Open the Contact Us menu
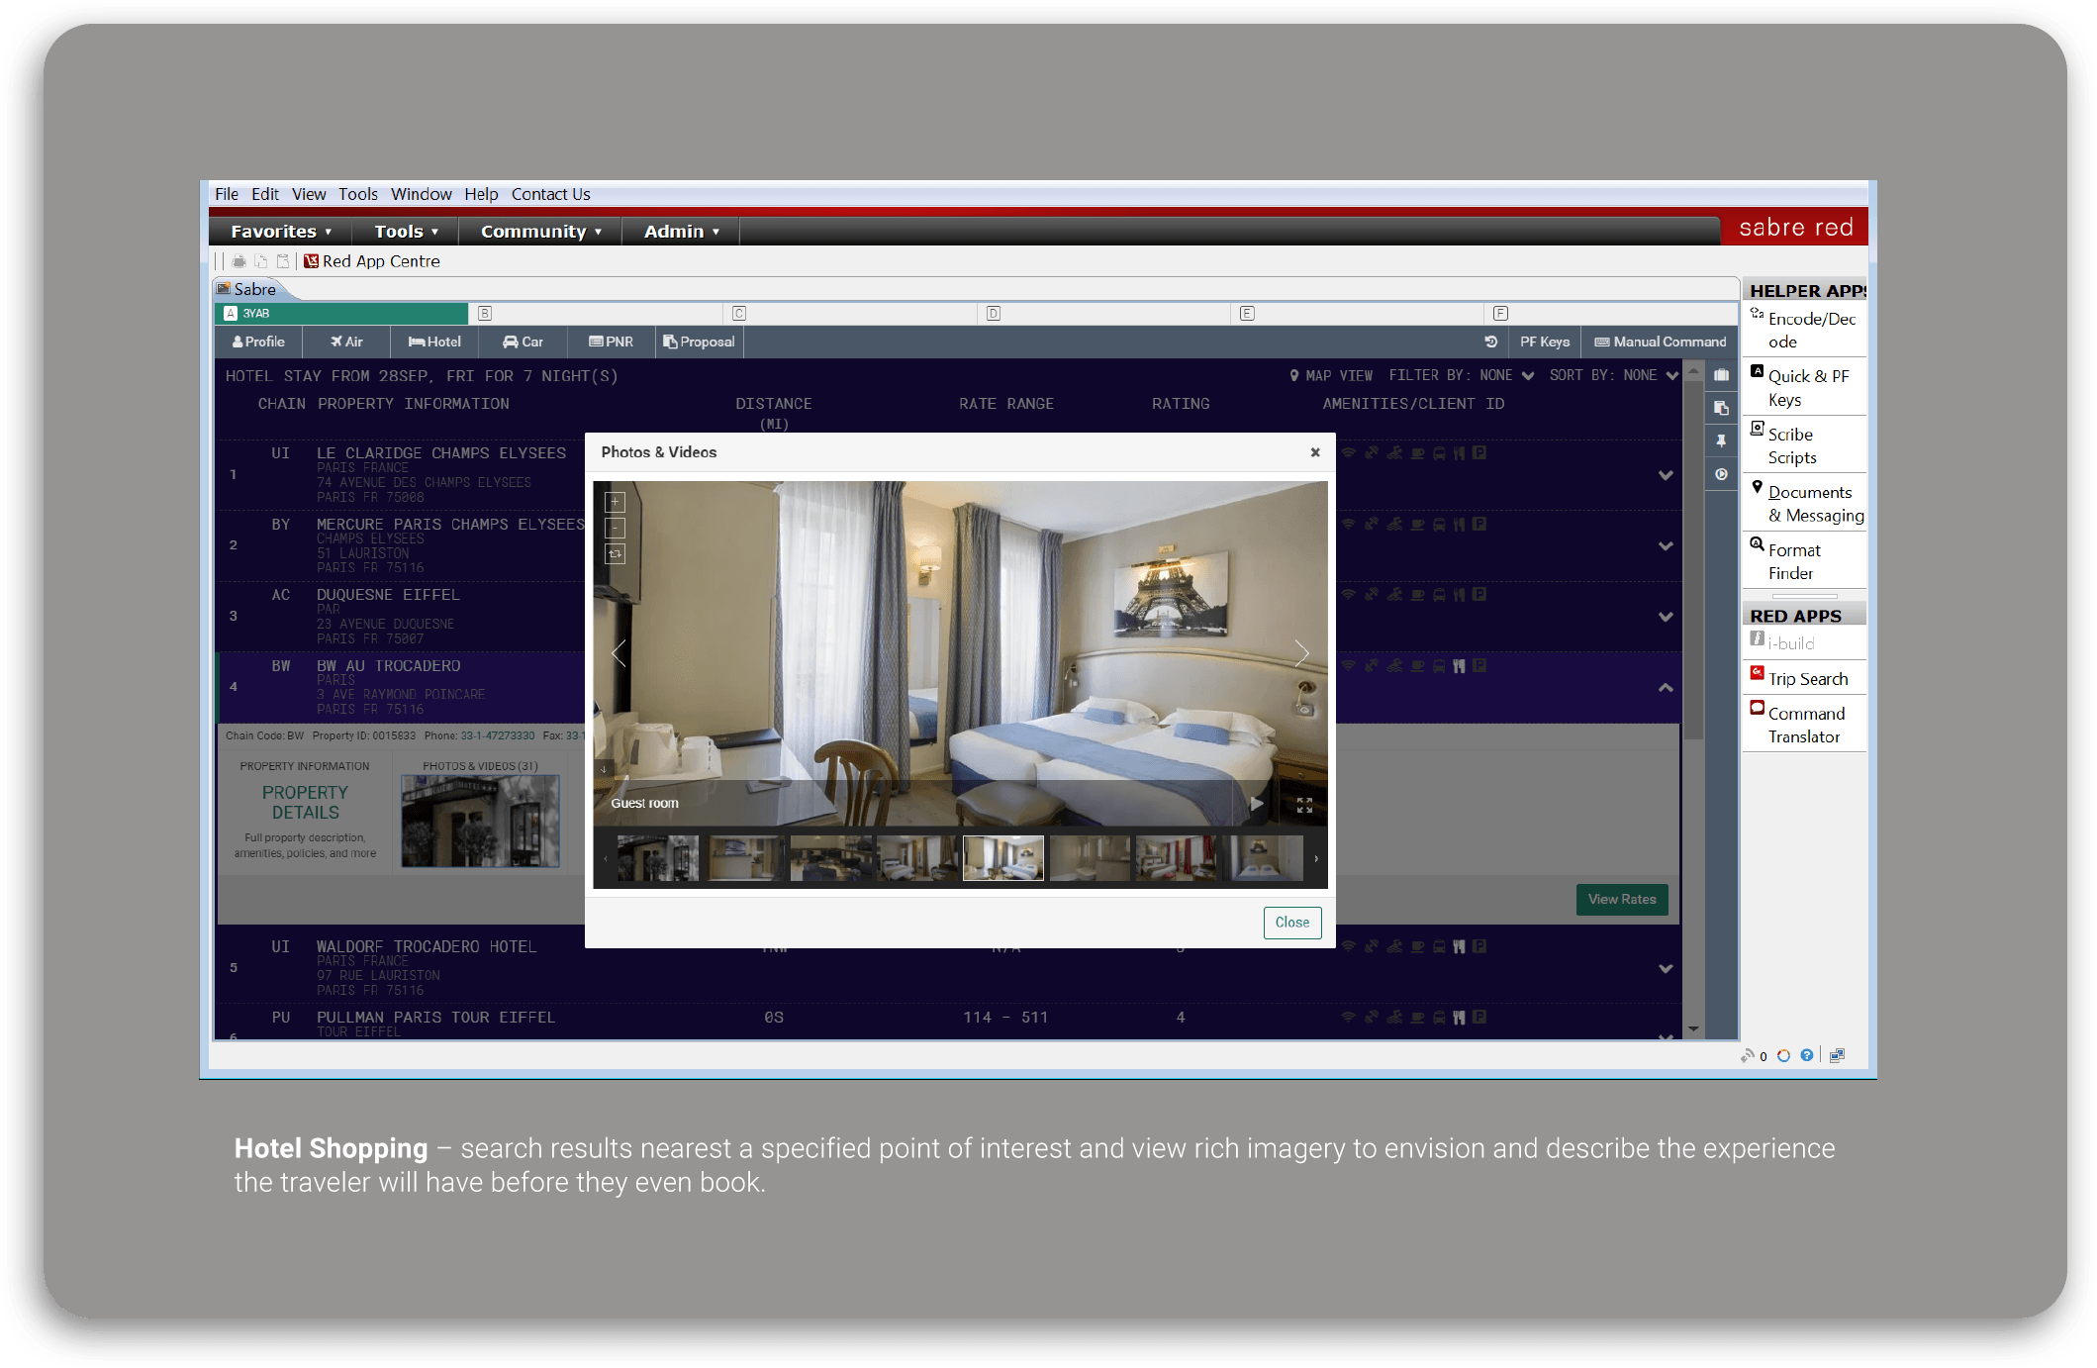The width and height of the screenshot is (2097, 1368). (x=550, y=194)
